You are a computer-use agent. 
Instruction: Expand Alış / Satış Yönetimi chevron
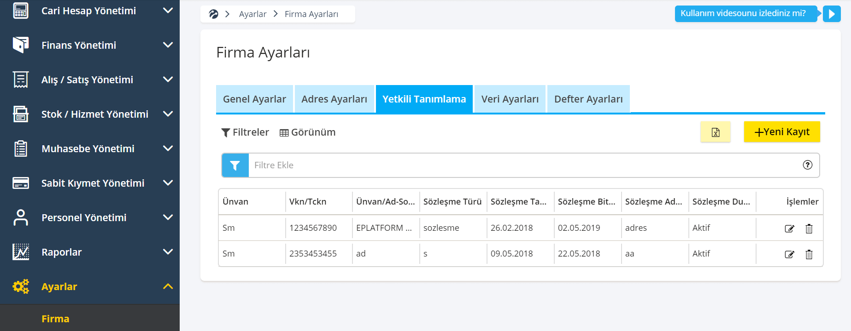point(168,79)
